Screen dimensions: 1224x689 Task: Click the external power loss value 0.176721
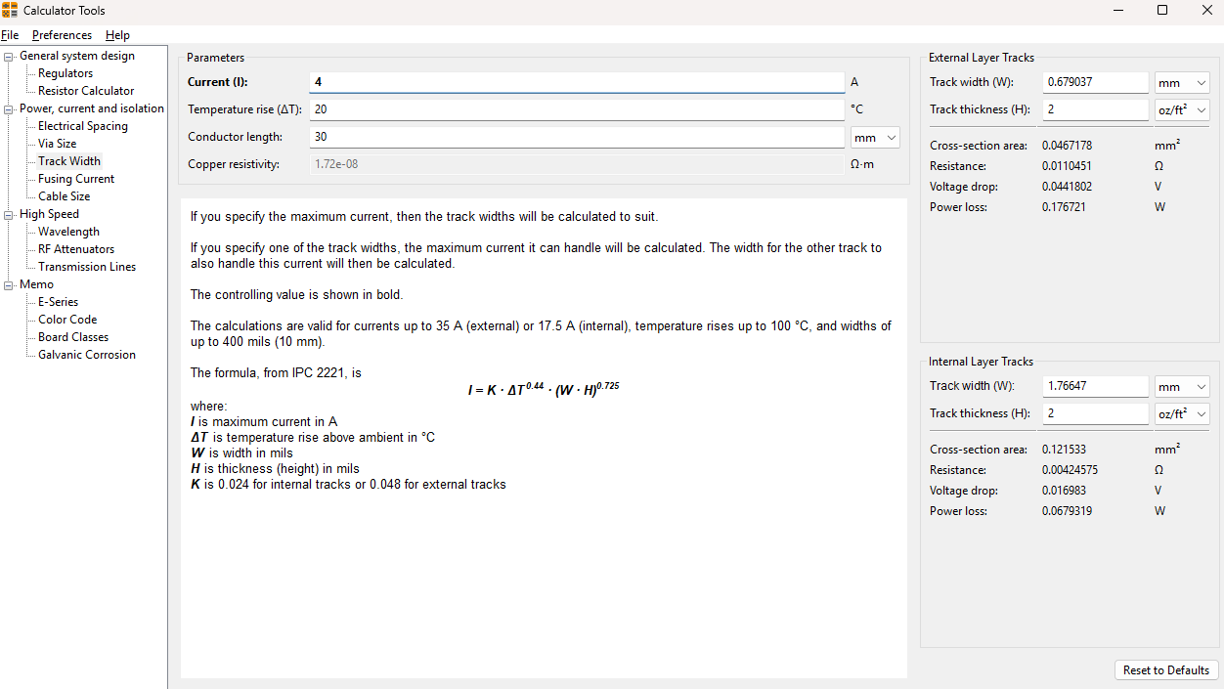coord(1064,207)
